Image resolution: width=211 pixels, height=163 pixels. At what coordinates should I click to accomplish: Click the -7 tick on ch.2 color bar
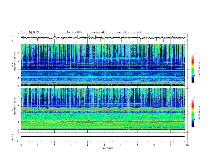197,127
